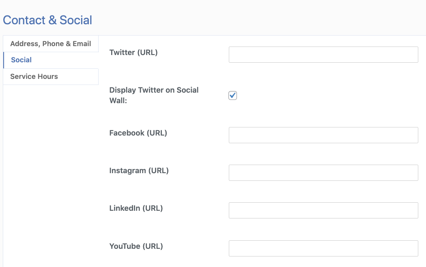Image resolution: width=426 pixels, height=267 pixels.
Task: Click the Twitter (URL) label text
Action: (133, 52)
